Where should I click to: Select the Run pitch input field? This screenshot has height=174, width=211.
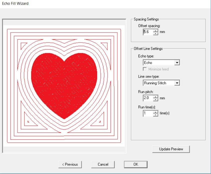point(148,98)
